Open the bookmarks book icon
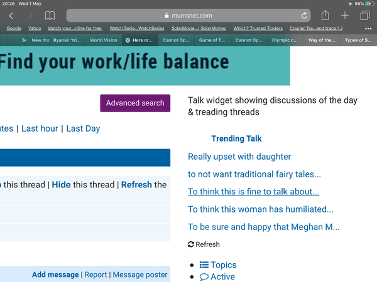This screenshot has height=282, width=377. tap(50, 16)
